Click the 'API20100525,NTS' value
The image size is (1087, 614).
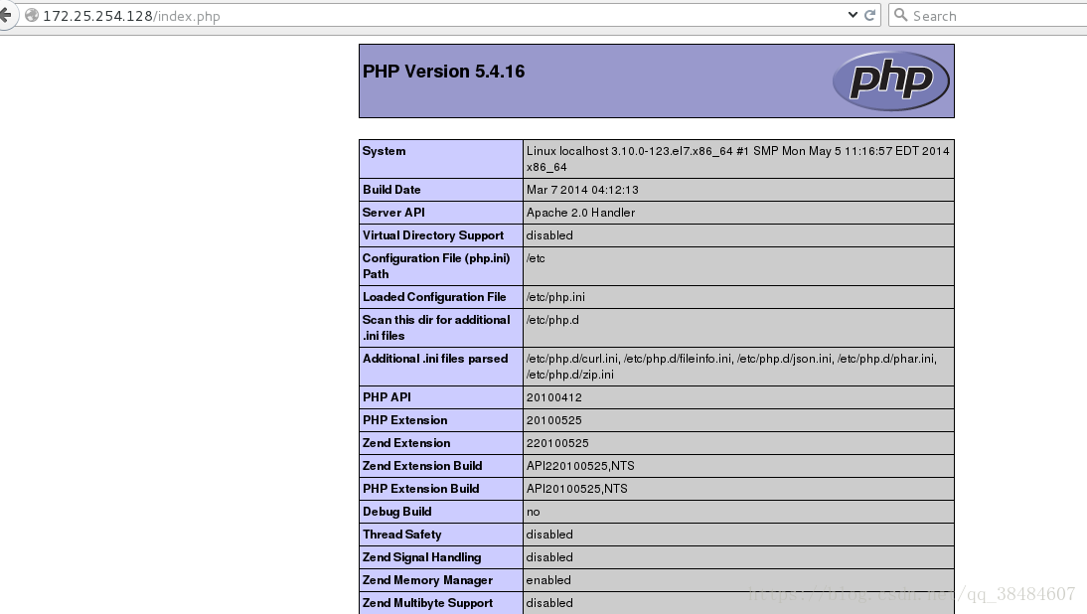pos(576,489)
